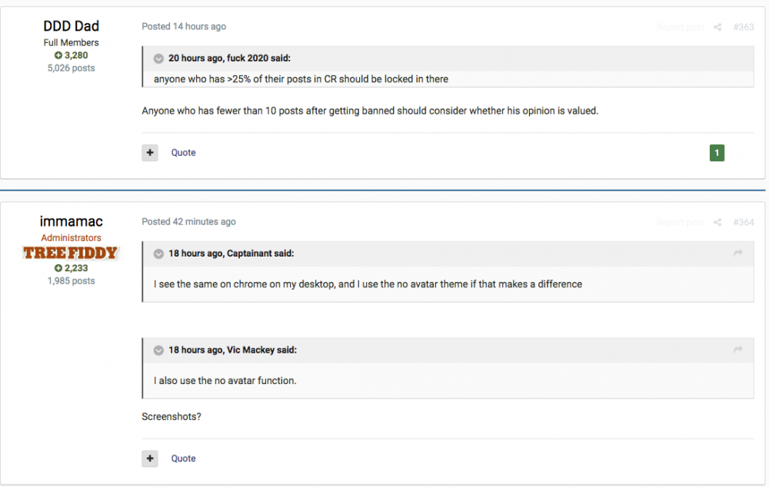
Task: Jump to Captainant's original post via arrow
Action: (x=738, y=253)
